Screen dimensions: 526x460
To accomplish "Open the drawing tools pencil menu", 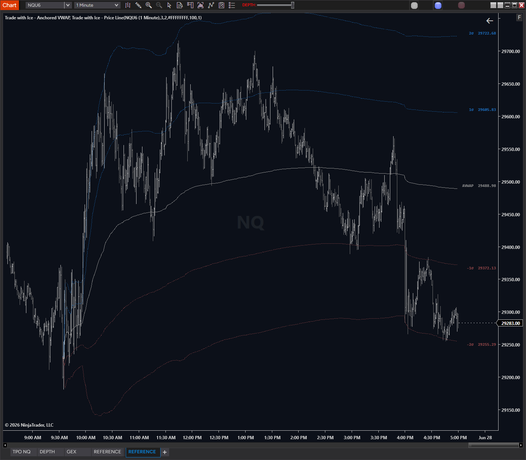I will click(x=138, y=5).
